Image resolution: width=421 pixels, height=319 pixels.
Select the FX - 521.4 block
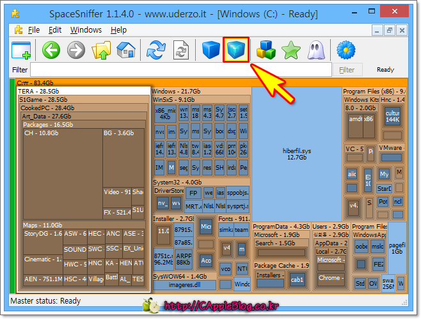[x=117, y=213]
